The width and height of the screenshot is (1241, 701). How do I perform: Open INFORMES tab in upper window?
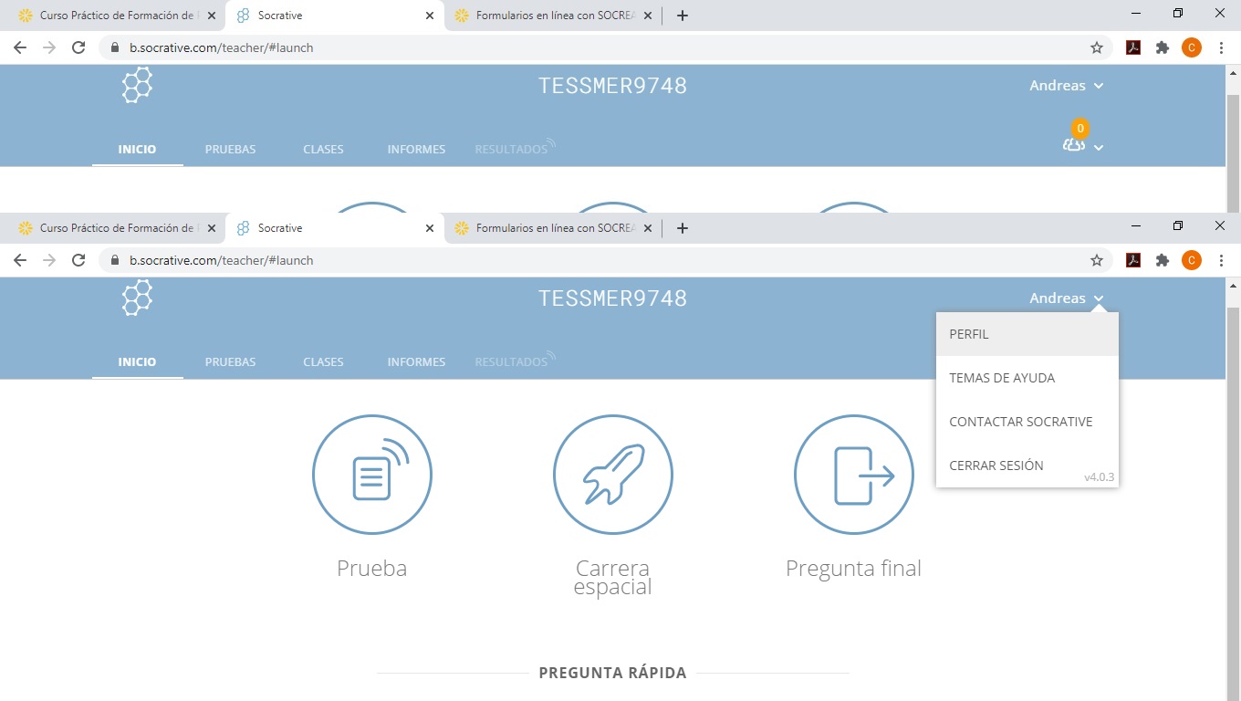pos(416,150)
